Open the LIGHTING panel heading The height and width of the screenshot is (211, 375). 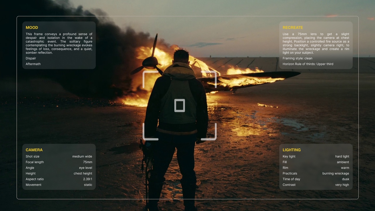click(292, 150)
